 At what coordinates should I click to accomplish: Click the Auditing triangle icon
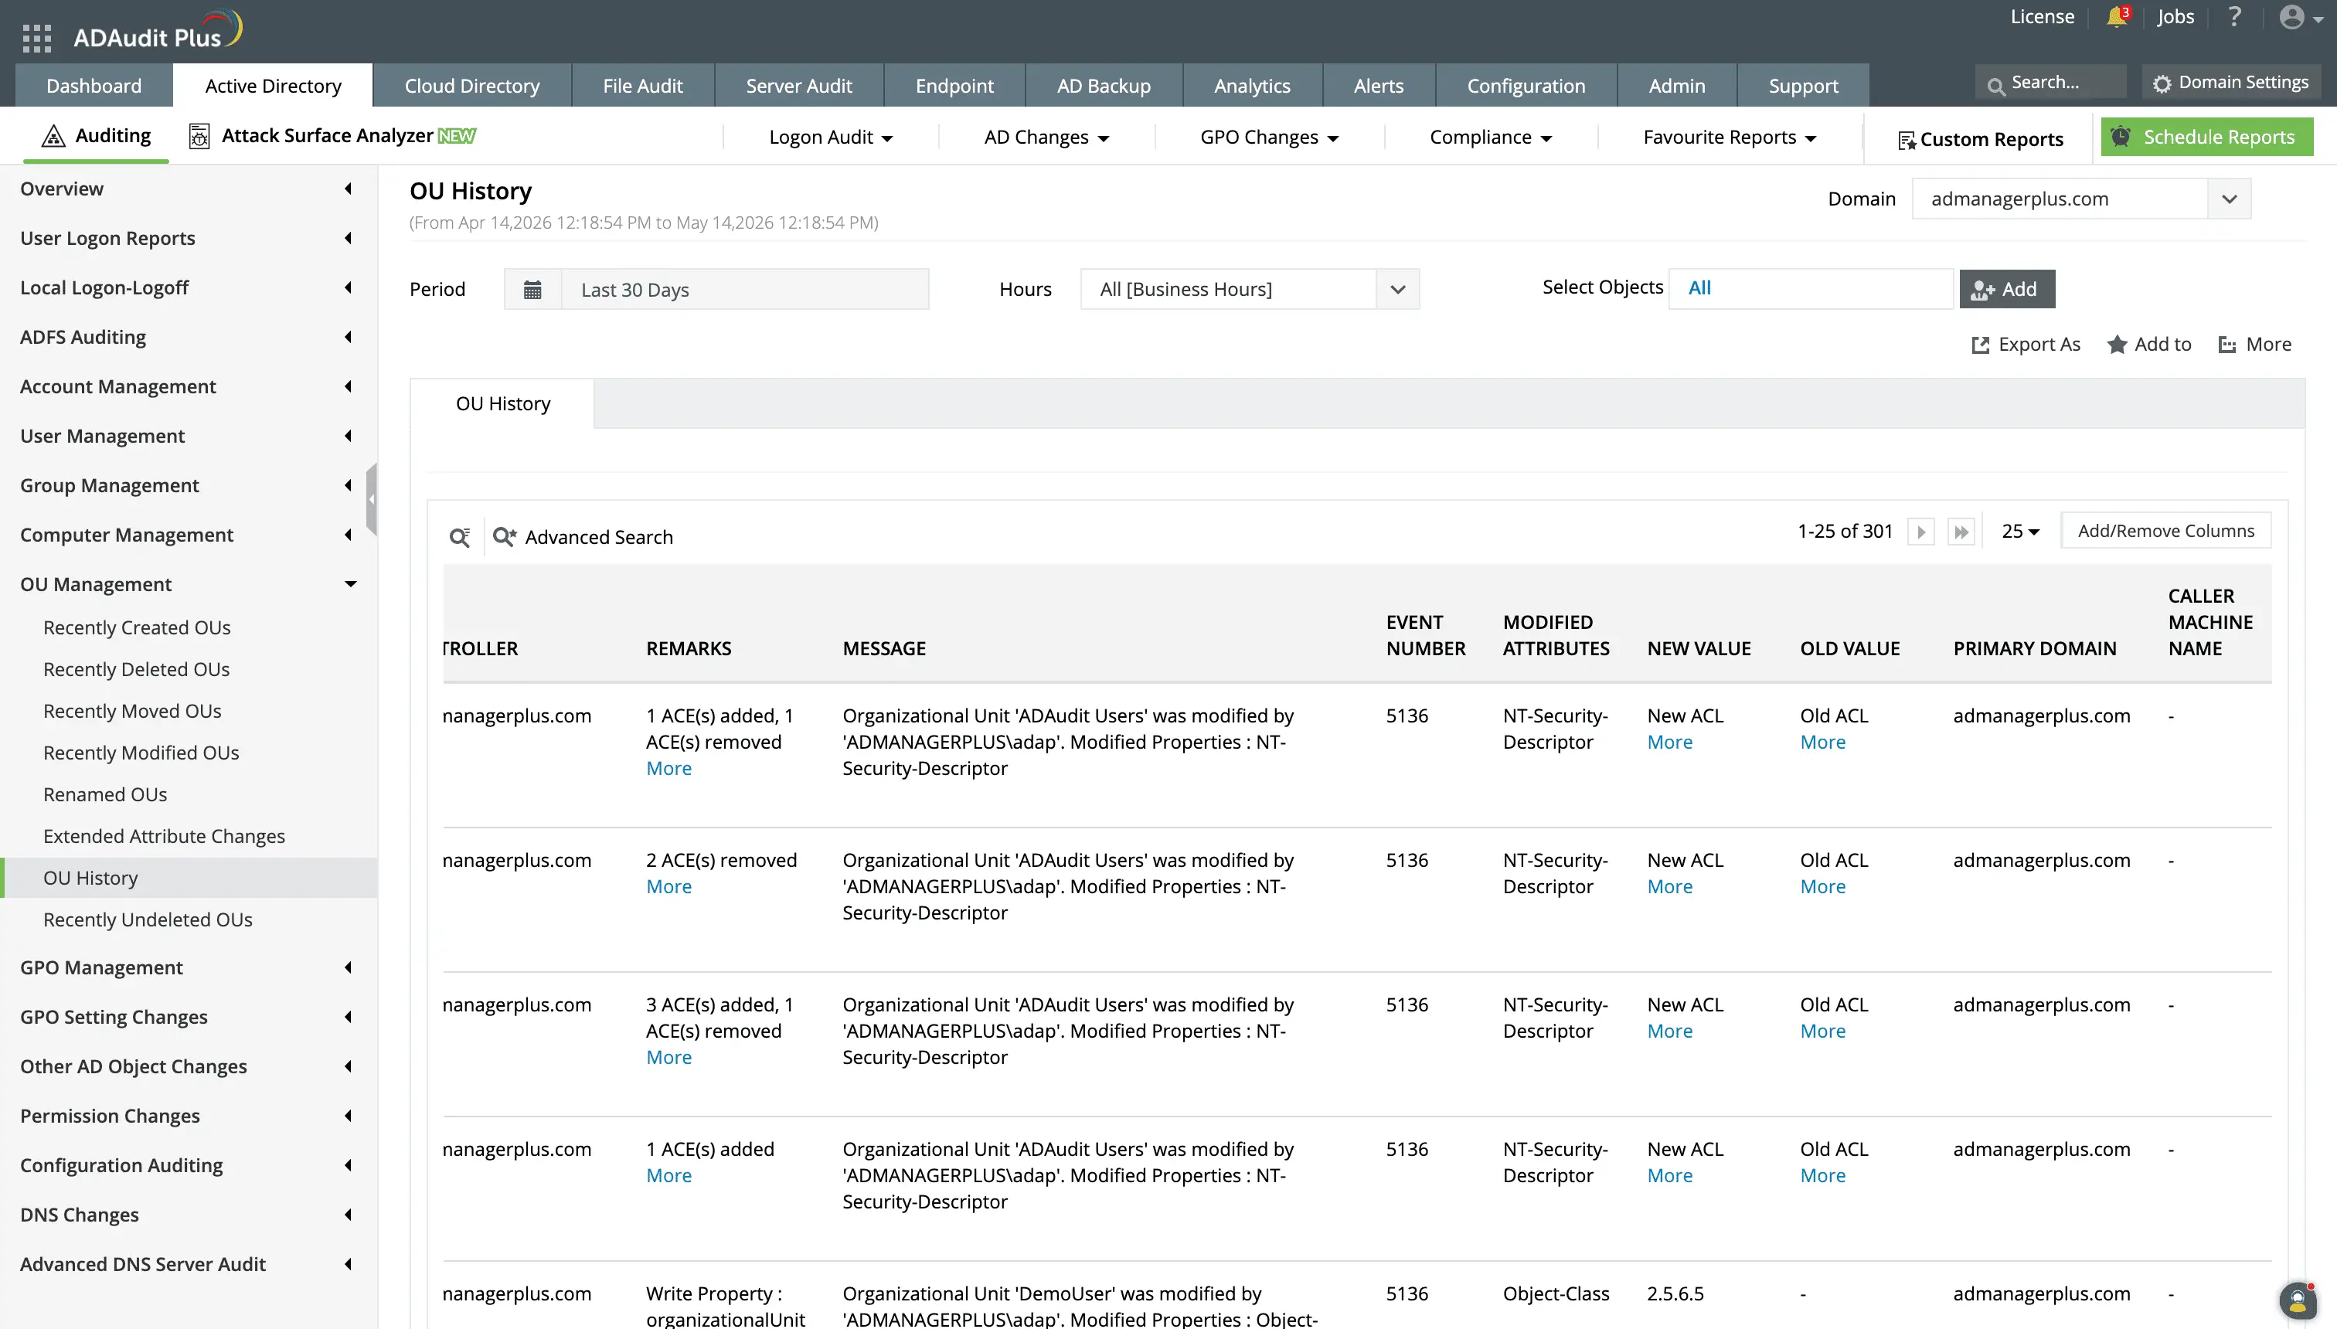(x=54, y=136)
